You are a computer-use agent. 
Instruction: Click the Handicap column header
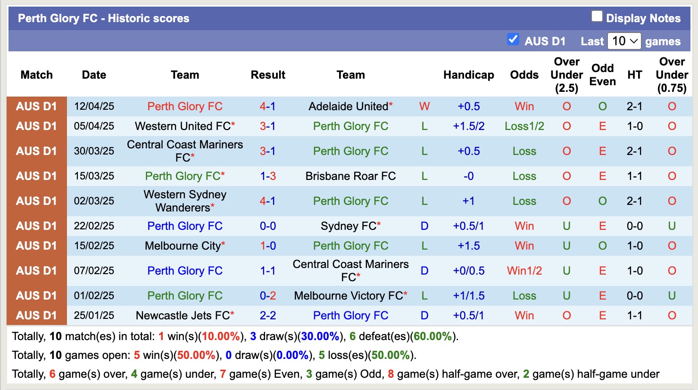468,74
